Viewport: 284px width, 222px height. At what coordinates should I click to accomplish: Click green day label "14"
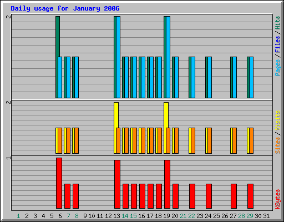pyautogui.click(x=125, y=216)
